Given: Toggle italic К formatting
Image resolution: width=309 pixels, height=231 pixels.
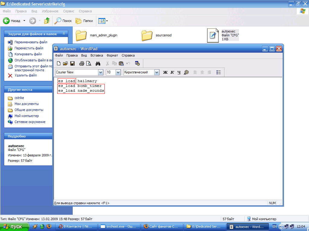Looking at the screenshot, I should coord(172,72).
